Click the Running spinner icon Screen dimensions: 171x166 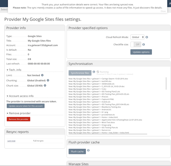point(98,72)
